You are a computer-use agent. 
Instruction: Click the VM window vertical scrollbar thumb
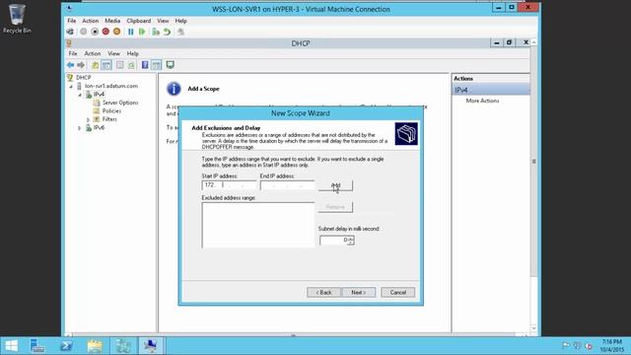(534, 162)
